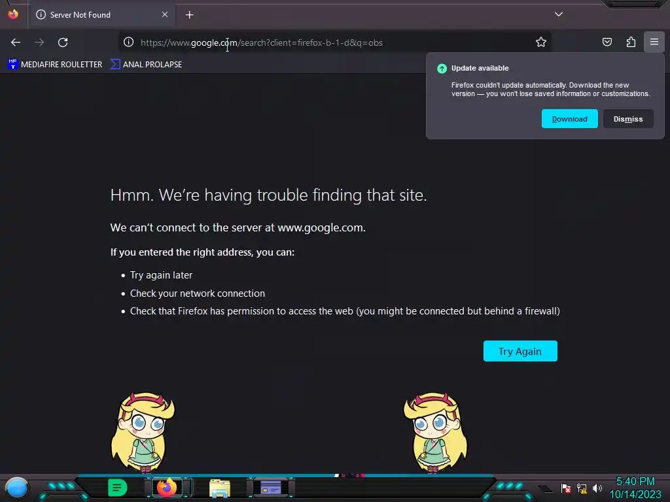
Task: Click the Try Again button
Action: coord(520,351)
